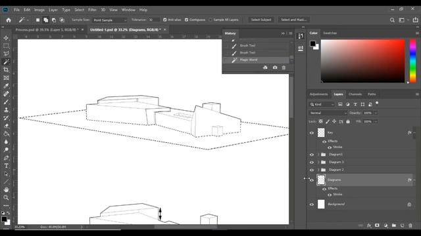
Task: Select the Type tool
Action: coord(6,166)
